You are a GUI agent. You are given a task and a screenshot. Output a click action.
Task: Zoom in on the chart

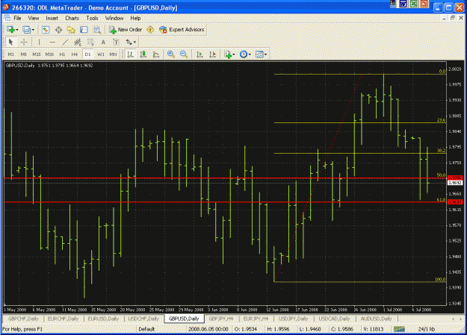click(x=171, y=54)
